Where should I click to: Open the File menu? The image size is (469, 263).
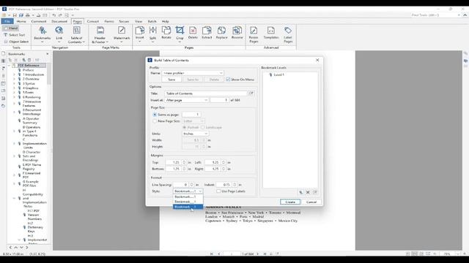[x=7, y=21]
